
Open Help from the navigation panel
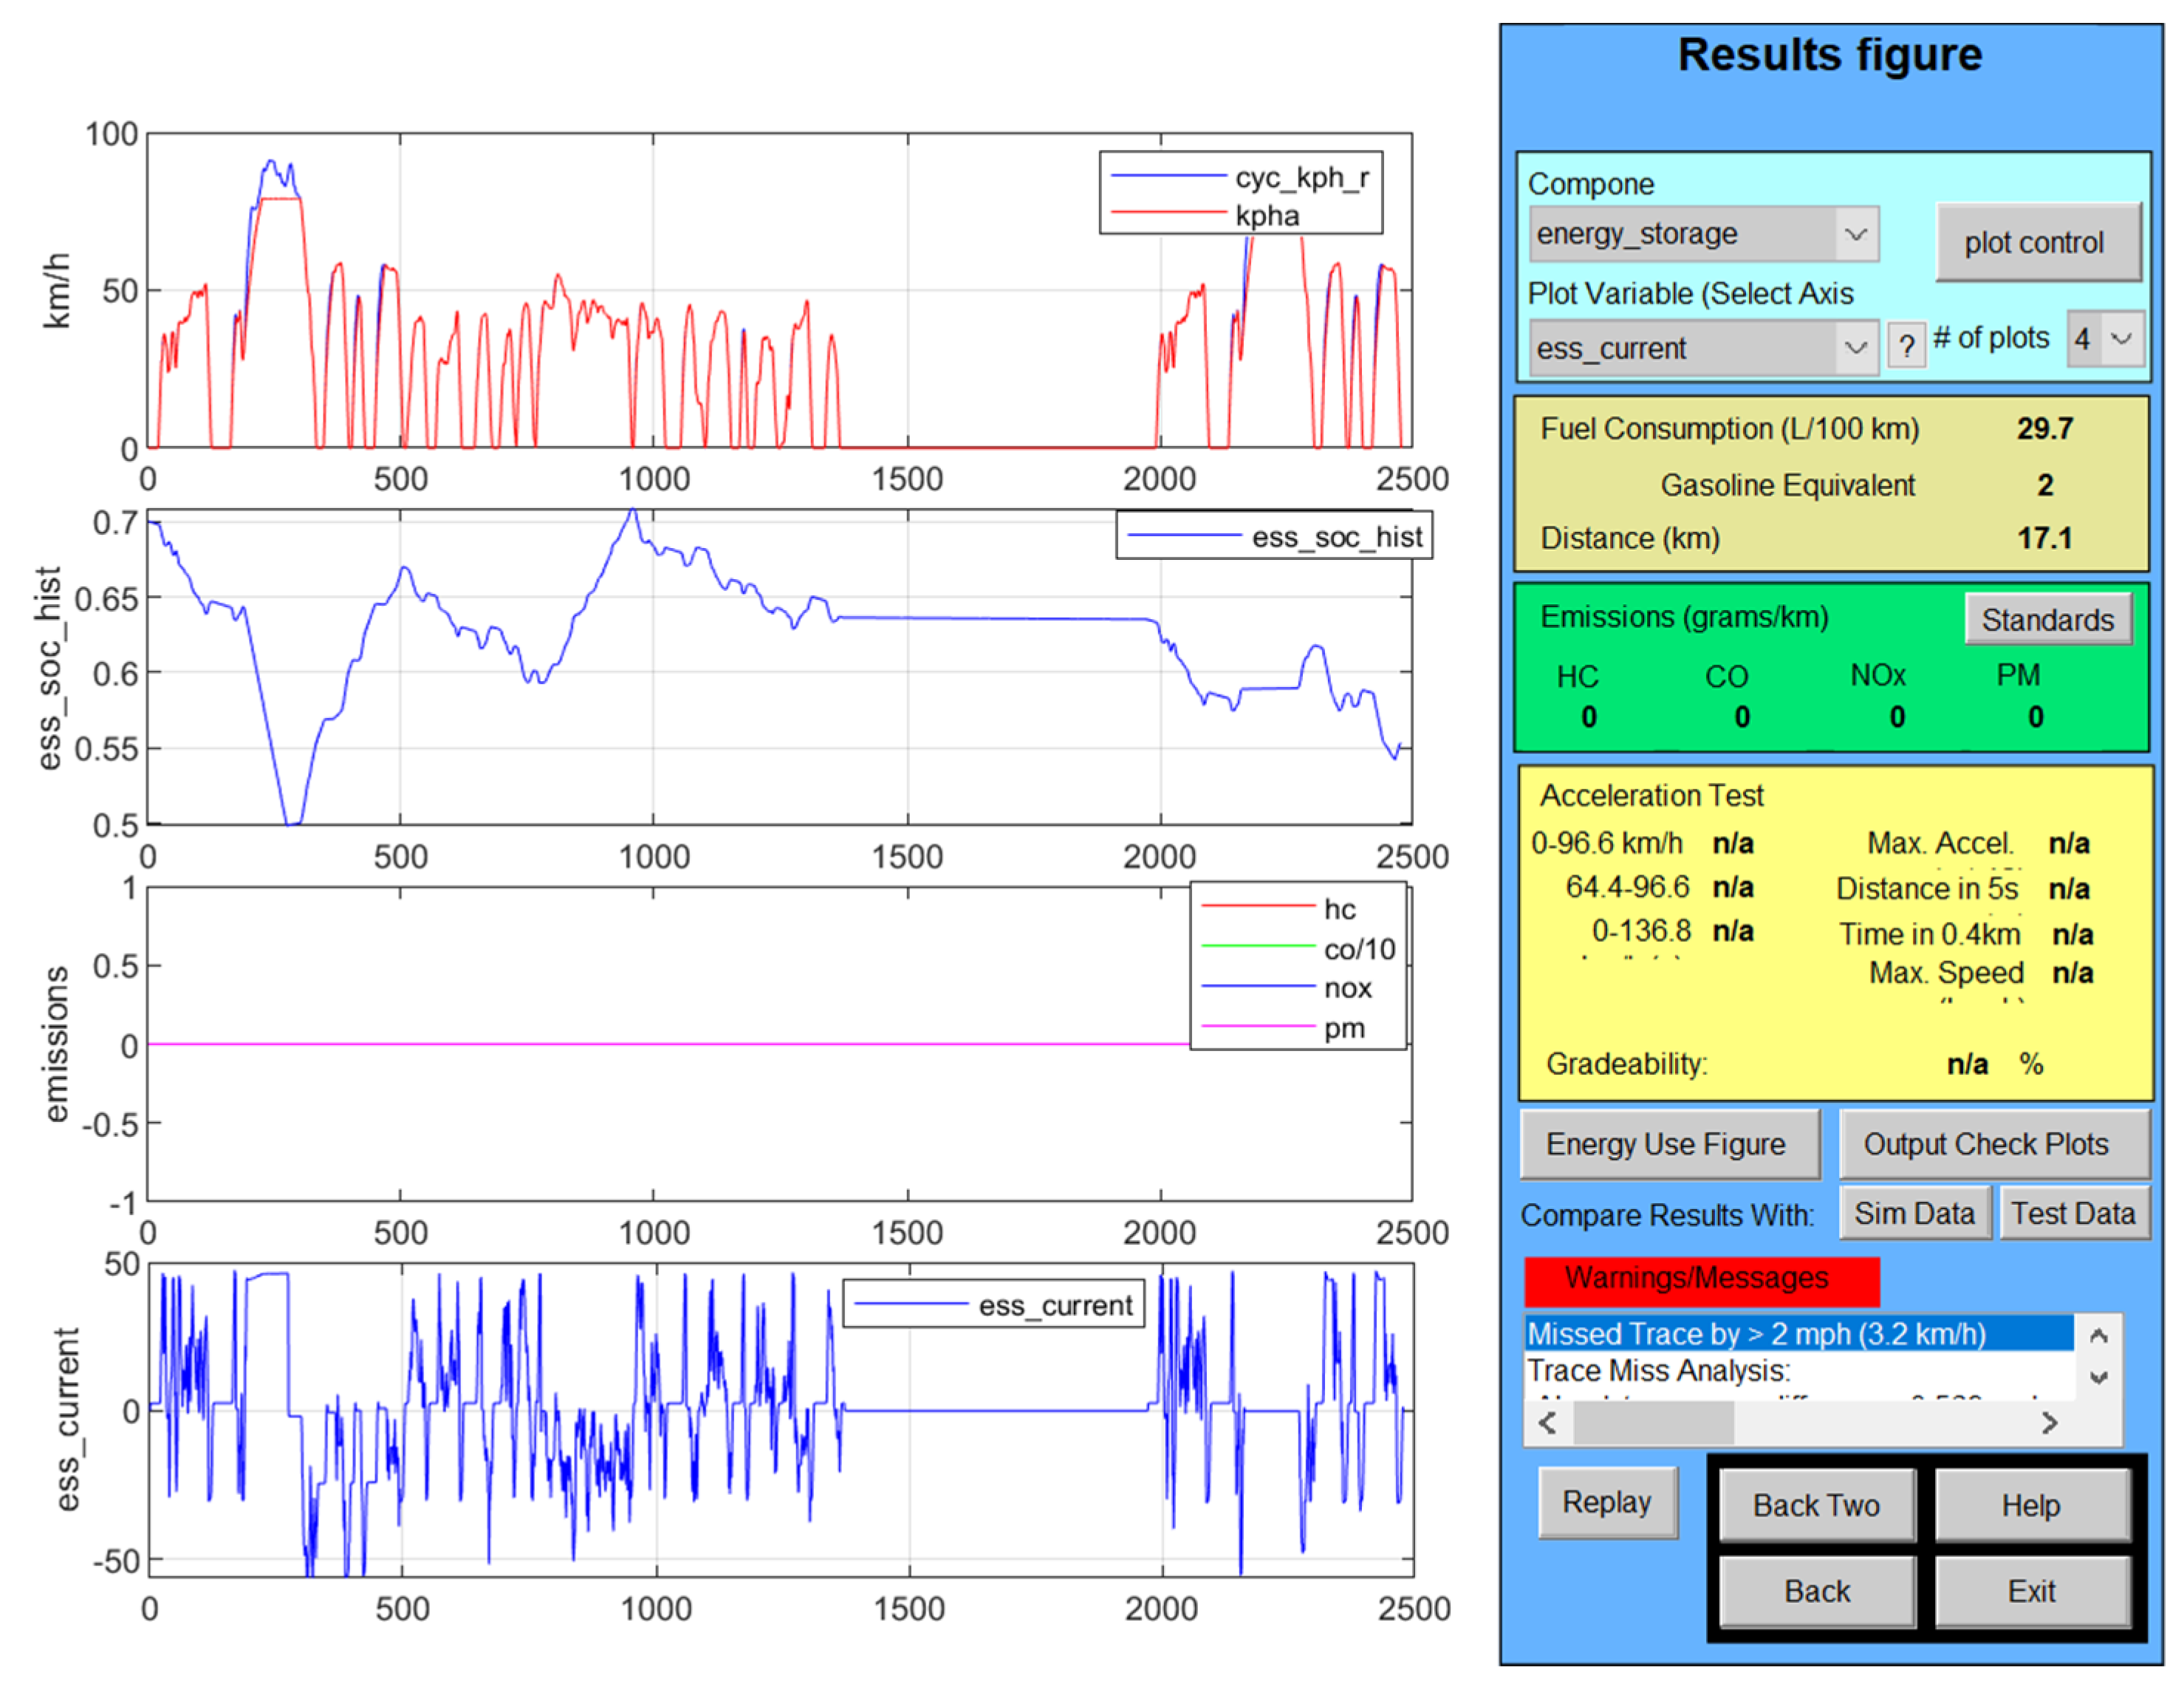click(2031, 1505)
